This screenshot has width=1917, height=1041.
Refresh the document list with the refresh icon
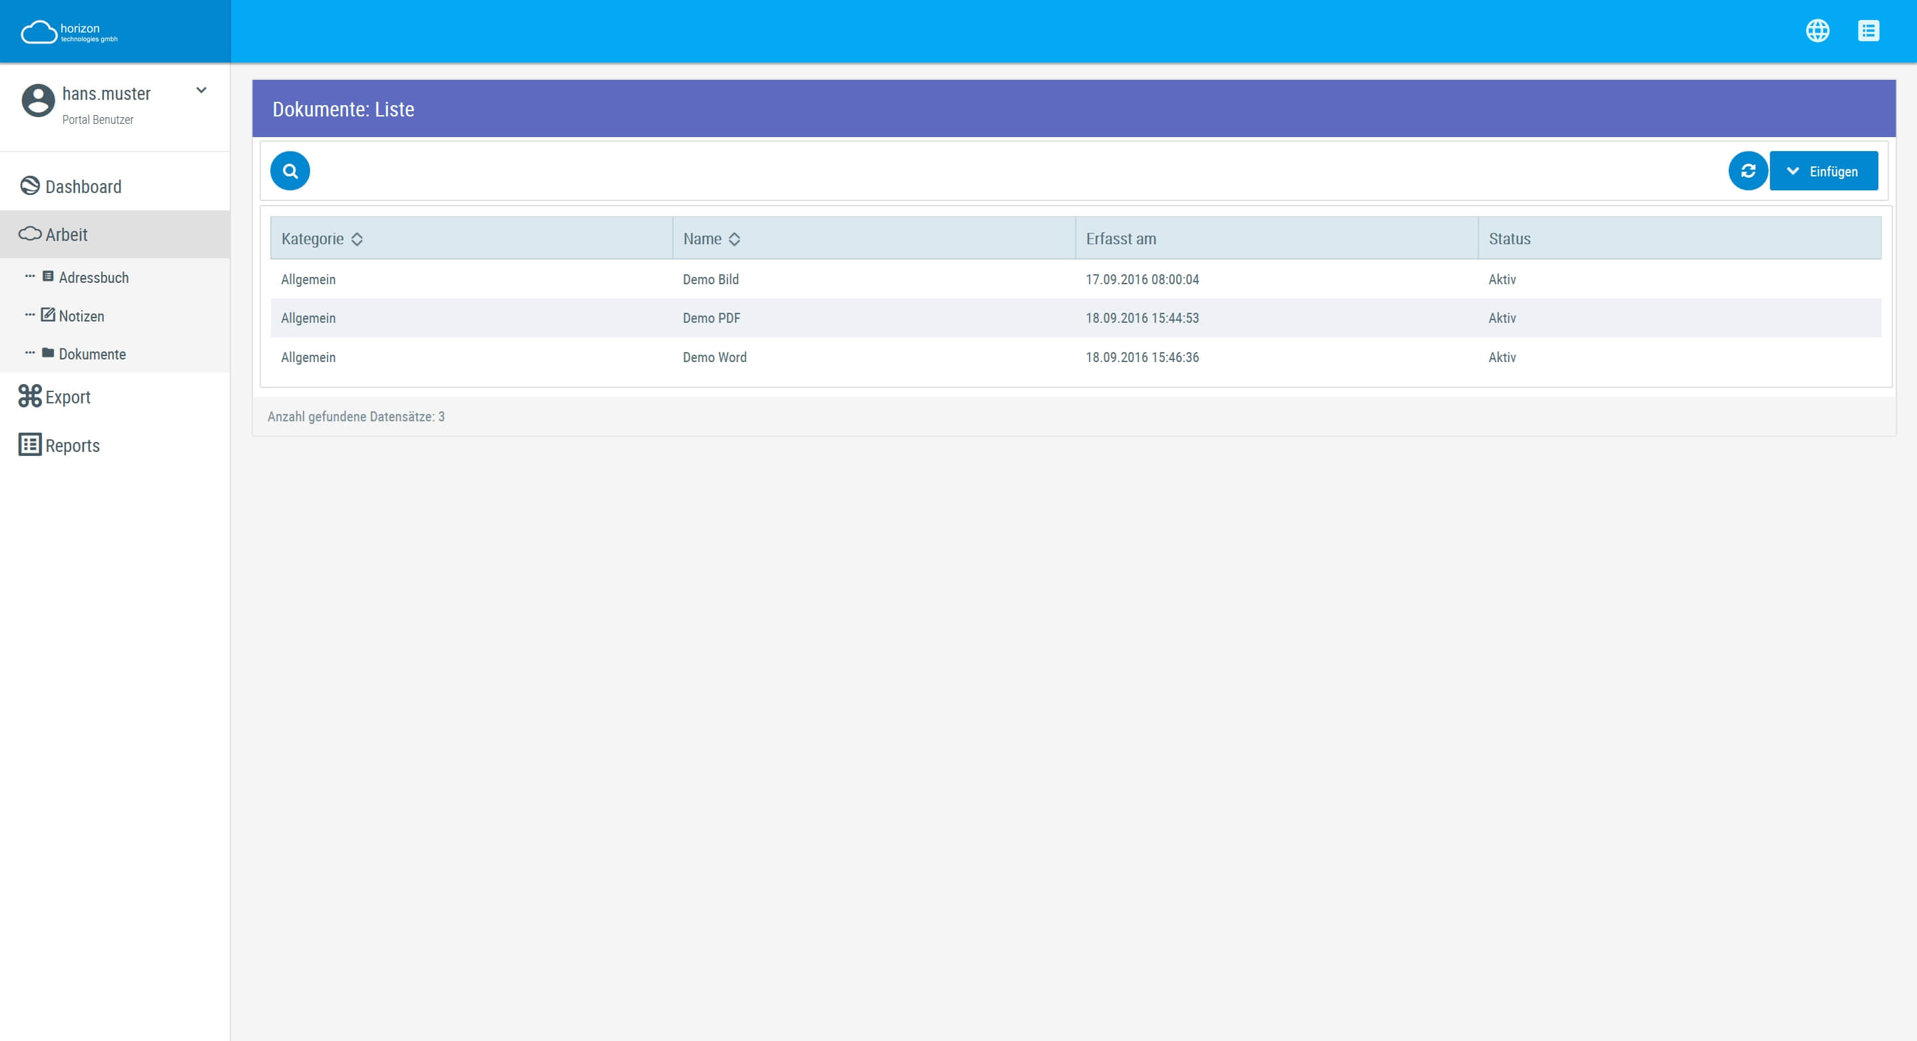[x=1748, y=170]
